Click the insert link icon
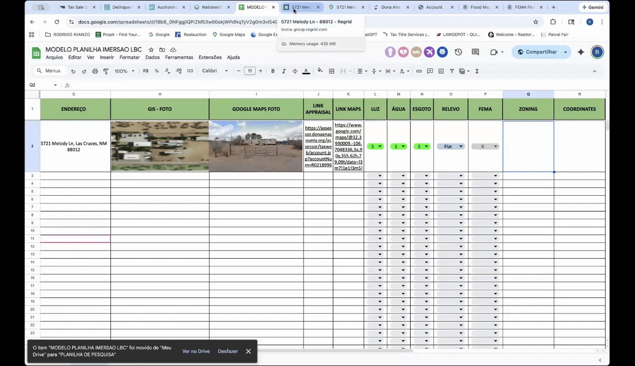This screenshot has height=366, width=635. click(x=419, y=71)
